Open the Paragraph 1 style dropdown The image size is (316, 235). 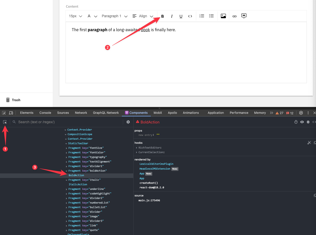click(x=114, y=16)
